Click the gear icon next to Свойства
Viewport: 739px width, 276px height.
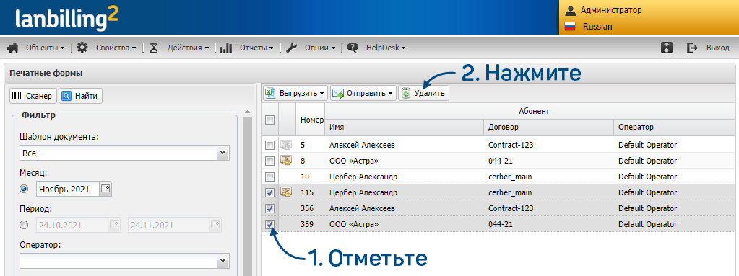pos(82,48)
